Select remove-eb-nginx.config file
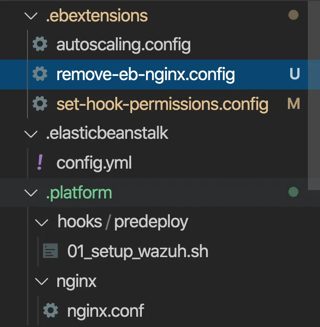Viewport: 320px width, 327px height. [x=145, y=74]
